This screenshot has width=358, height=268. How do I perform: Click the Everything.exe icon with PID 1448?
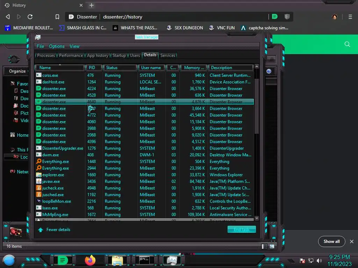coord(39,161)
